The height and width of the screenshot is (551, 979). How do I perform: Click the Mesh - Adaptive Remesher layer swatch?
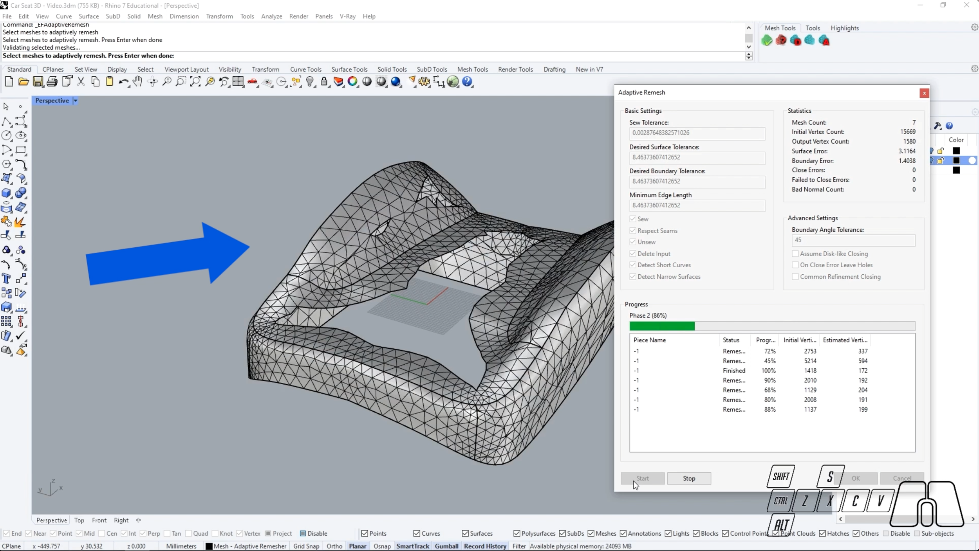pyautogui.click(x=209, y=546)
